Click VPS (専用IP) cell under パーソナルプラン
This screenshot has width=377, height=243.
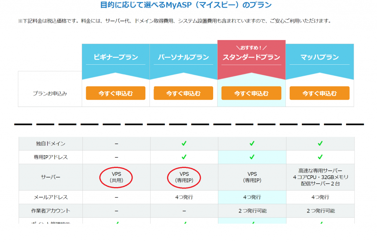tap(184, 177)
